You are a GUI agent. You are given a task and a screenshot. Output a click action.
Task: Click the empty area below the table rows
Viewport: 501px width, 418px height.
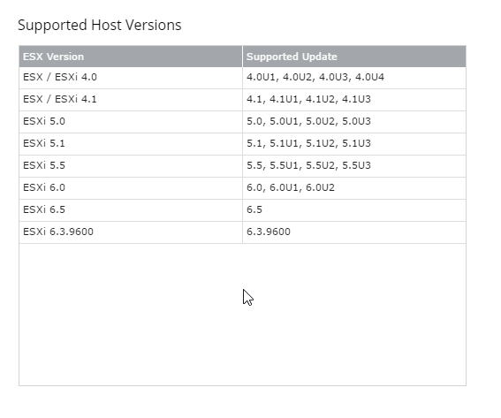242,315
